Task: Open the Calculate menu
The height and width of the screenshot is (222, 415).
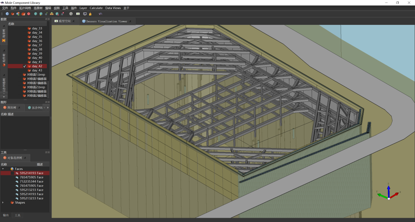Action: click(96, 8)
